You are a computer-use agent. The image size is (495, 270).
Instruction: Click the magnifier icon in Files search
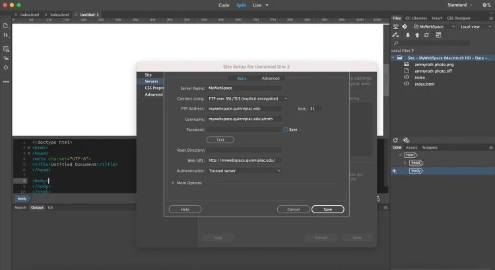396,43
